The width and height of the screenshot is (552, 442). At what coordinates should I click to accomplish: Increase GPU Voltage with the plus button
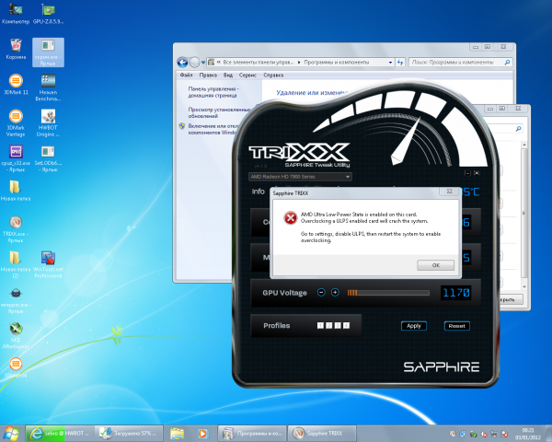click(335, 292)
